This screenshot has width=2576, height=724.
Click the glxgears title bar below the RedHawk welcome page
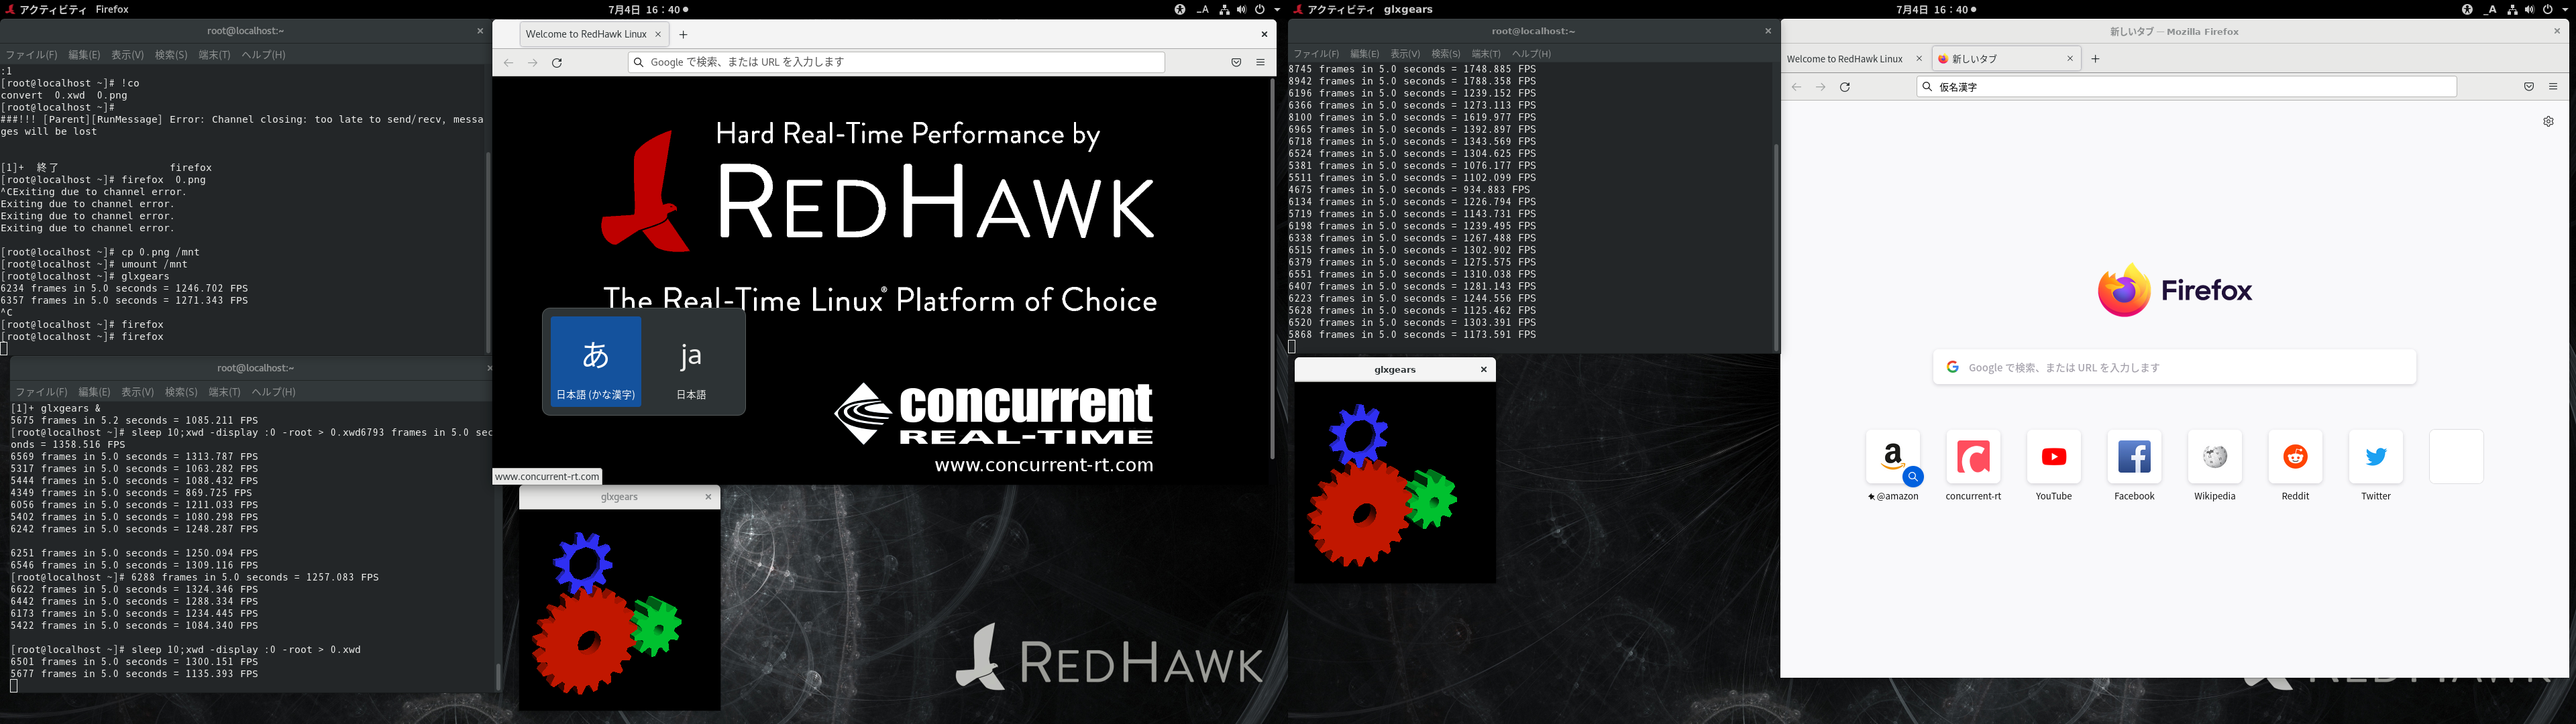click(619, 497)
